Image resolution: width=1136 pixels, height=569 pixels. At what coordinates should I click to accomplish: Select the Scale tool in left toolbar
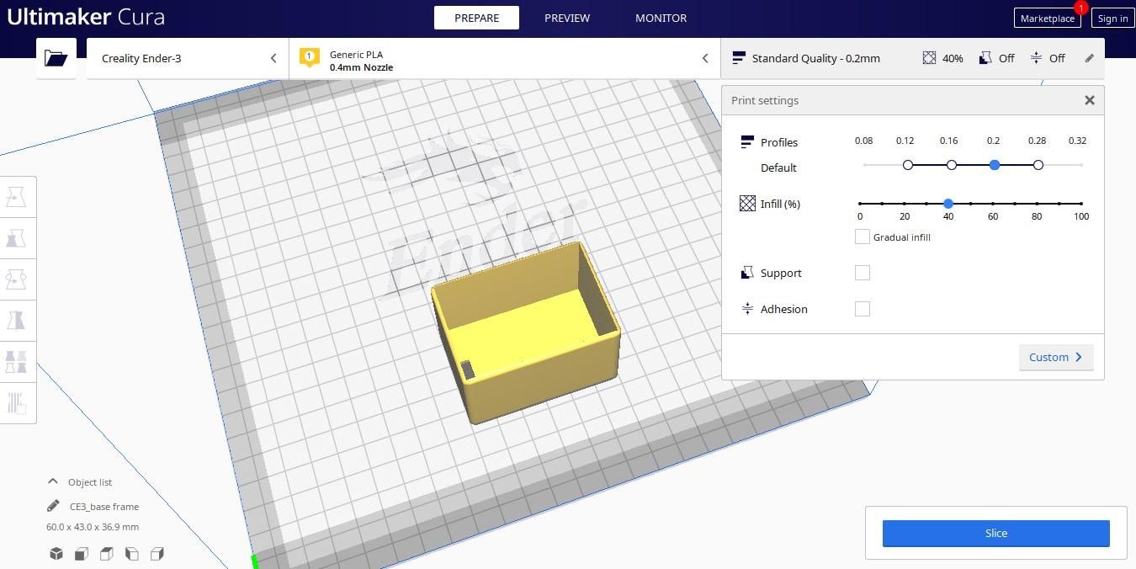click(x=16, y=238)
